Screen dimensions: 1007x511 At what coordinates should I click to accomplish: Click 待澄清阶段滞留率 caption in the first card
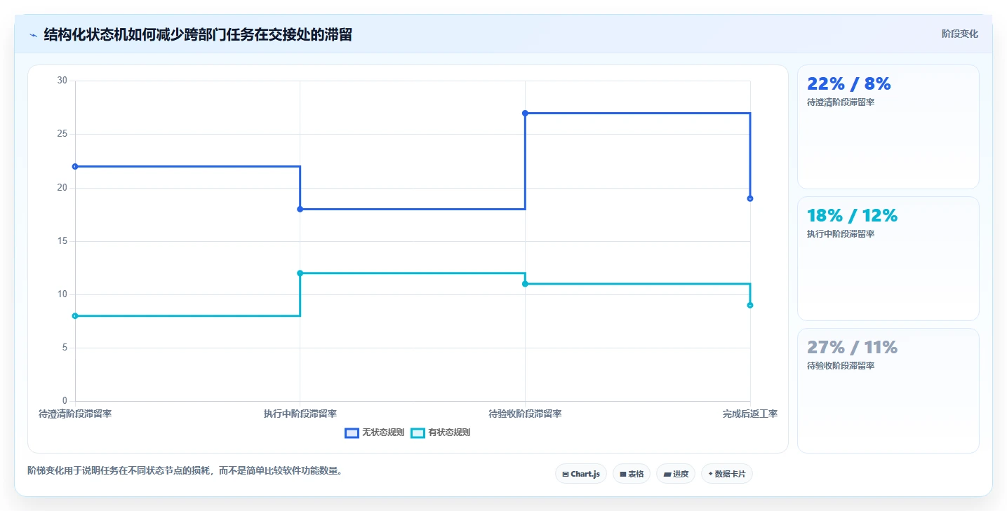[841, 102]
